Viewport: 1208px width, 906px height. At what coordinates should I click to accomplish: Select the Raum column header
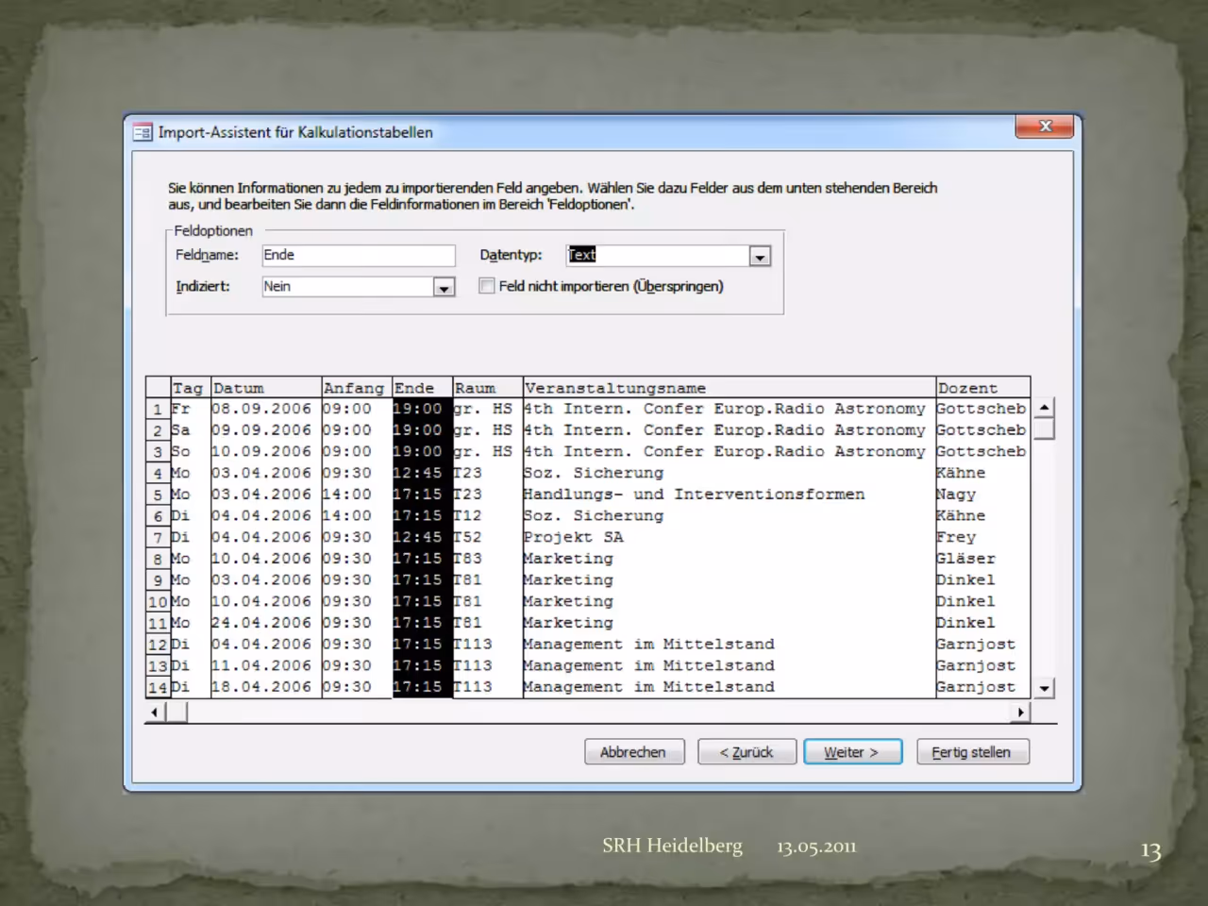click(487, 388)
